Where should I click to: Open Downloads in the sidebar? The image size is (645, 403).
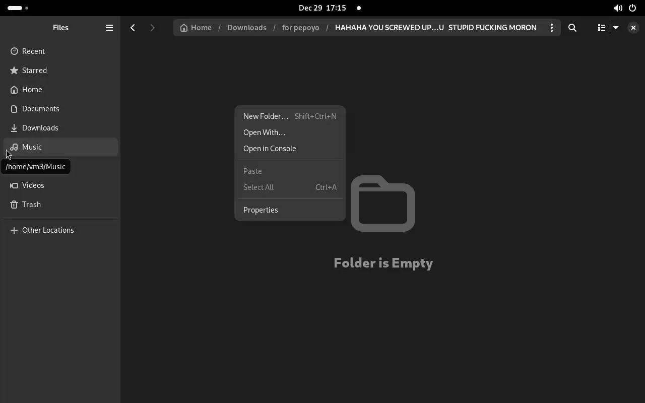[60, 128]
